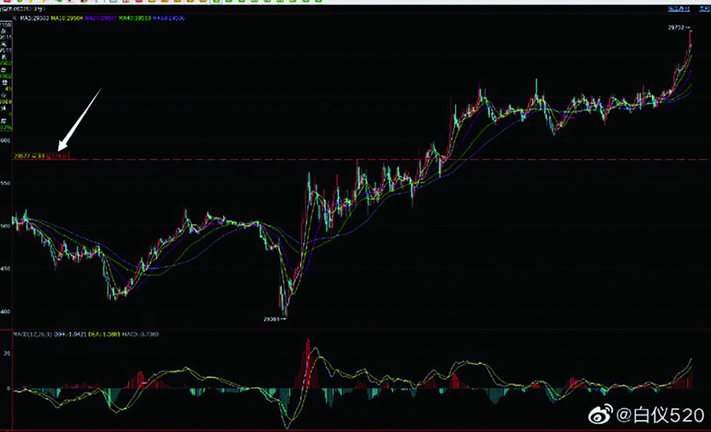Click the 20 label on MACD axis
Viewport: 711px width, 432px height.
coord(7,353)
